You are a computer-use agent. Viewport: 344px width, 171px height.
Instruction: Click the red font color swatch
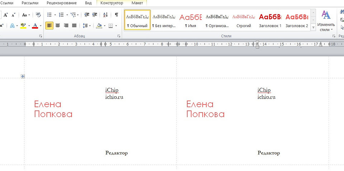click(35, 26)
